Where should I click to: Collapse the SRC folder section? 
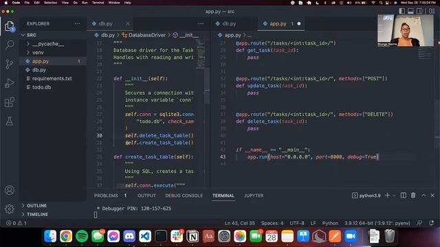pos(54,35)
